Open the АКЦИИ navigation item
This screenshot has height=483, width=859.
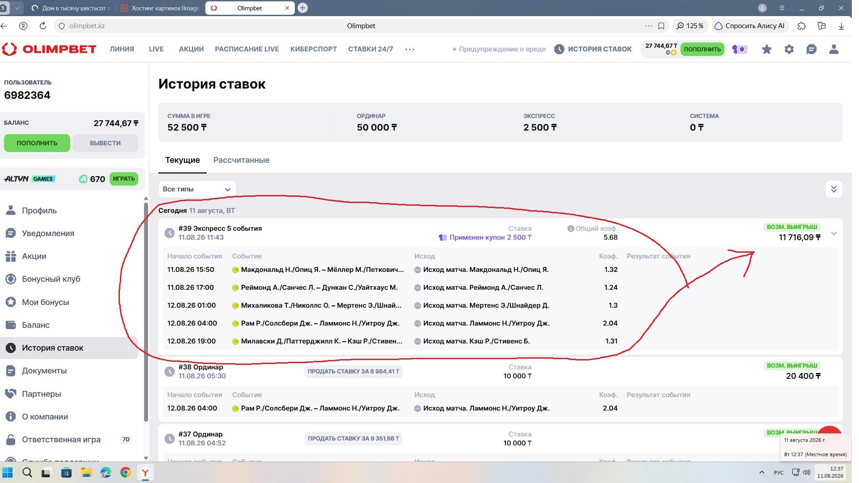(191, 49)
